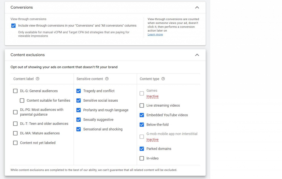Enable the In-video exclusion checkbox

142,158
